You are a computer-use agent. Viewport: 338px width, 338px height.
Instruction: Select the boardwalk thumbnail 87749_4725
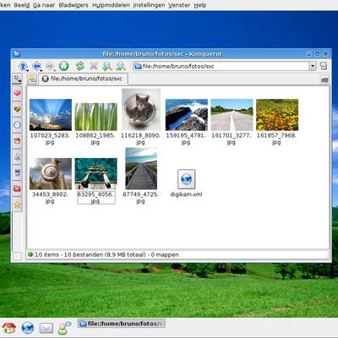[141, 168]
